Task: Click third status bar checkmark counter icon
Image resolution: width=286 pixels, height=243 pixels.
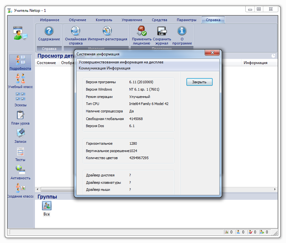Action: 250,232
